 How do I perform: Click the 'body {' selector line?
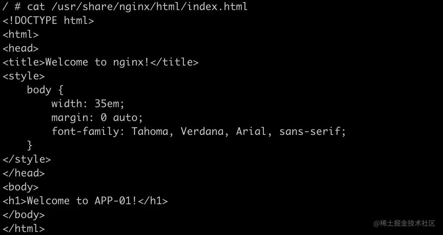(45, 90)
